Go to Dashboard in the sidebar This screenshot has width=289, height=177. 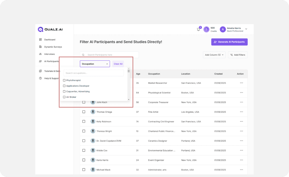pos(50,40)
